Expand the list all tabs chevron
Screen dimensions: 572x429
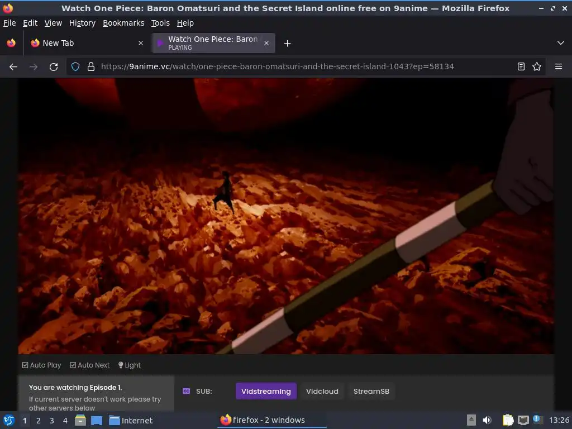[x=561, y=43]
